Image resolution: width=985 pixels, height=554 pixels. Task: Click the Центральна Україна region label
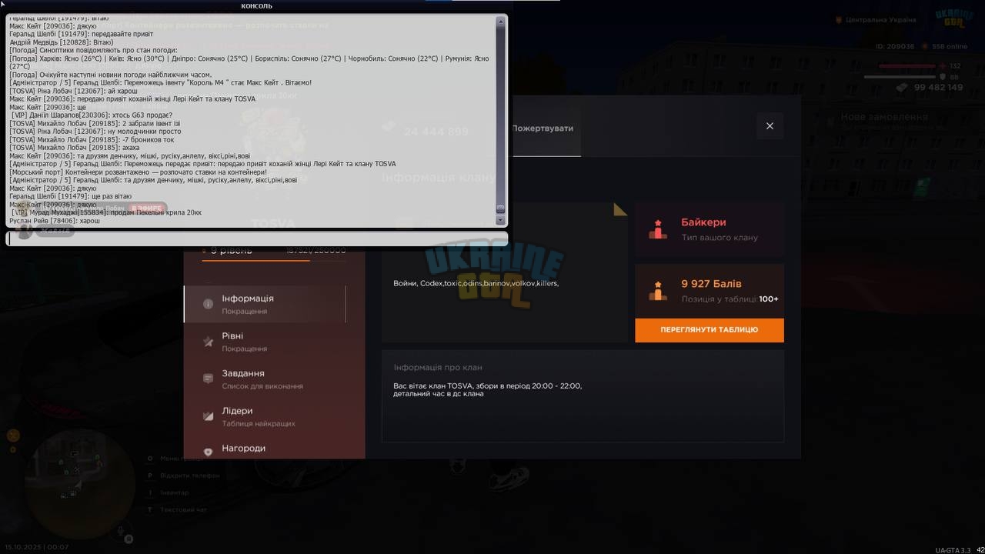(x=880, y=20)
